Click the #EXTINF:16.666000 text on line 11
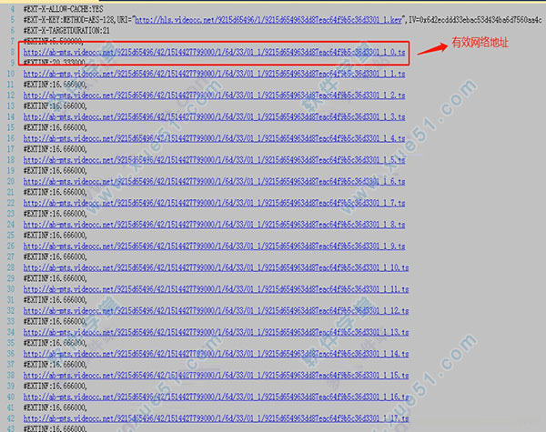546x432 pixels. (x=56, y=85)
